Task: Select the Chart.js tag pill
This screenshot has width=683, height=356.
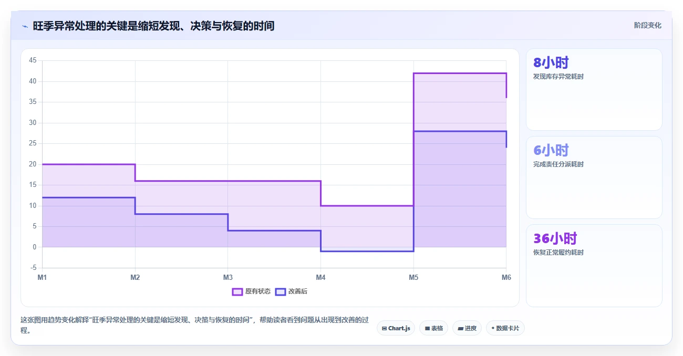Action: click(x=396, y=328)
